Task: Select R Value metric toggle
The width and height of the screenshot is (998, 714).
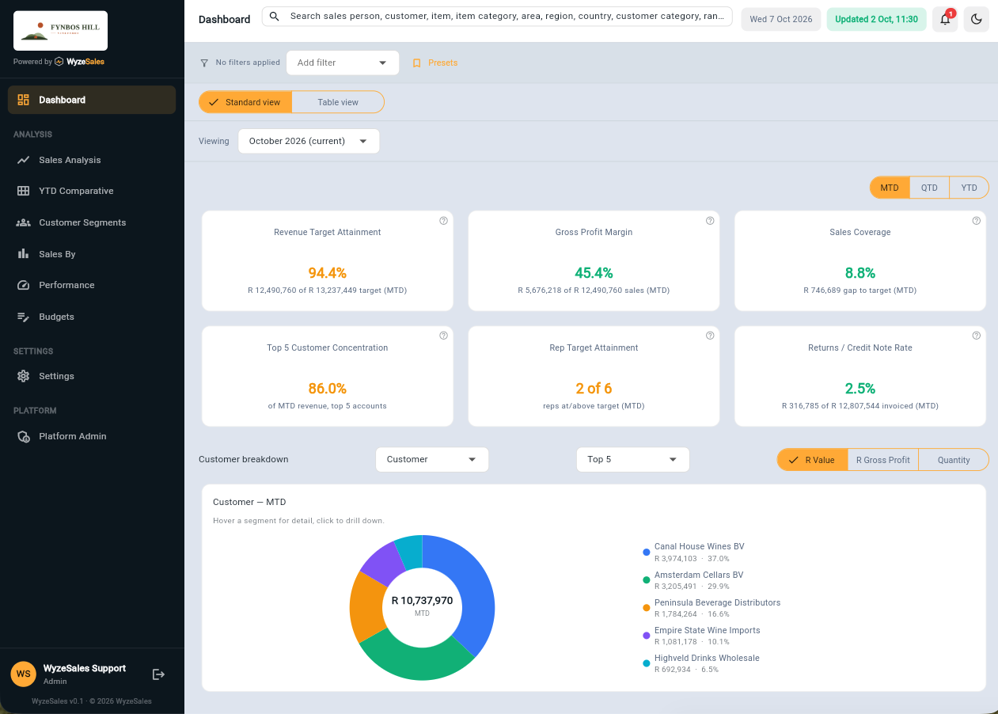Action: tap(812, 460)
